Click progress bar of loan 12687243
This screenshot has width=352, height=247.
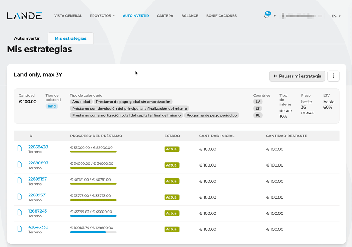(x=93, y=216)
